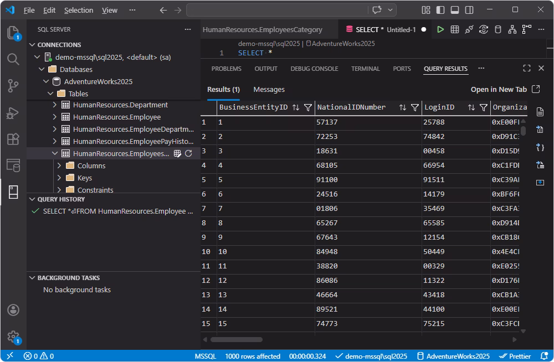Click the remote window icon in status bar
The height and width of the screenshot is (362, 554).
[x=10, y=356]
